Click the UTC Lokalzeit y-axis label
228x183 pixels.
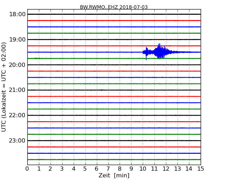tap(4, 87)
